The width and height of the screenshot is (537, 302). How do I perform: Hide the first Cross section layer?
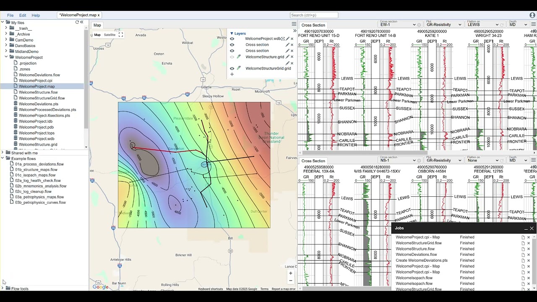pos(232,45)
